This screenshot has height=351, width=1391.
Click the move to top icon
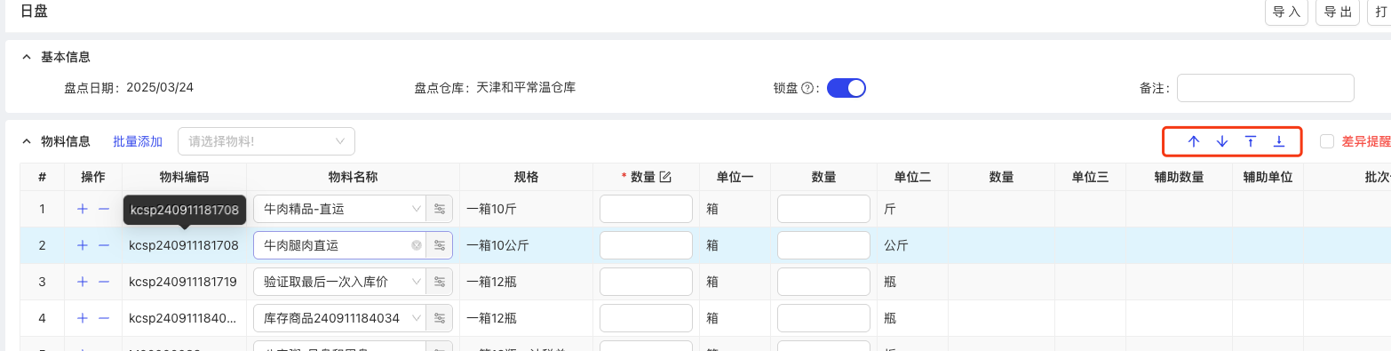click(1251, 141)
